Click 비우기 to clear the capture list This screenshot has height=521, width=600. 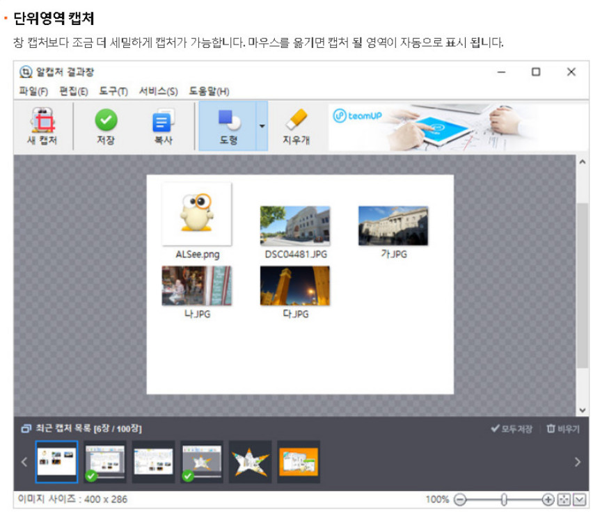click(x=563, y=428)
